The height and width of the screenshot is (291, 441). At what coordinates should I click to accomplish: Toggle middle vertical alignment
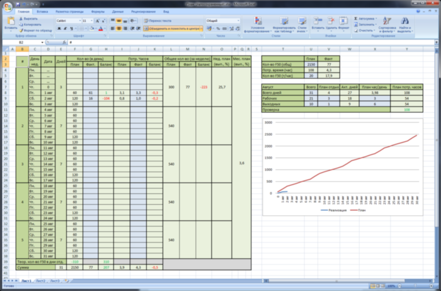(x=119, y=21)
